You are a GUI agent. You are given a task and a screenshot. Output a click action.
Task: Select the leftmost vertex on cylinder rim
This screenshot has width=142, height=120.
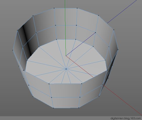pyautogui.click(x=13, y=50)
